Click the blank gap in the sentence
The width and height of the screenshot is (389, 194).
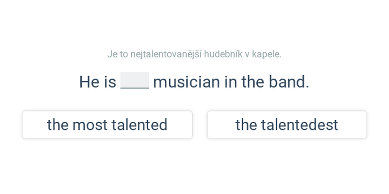pos(134,81)
